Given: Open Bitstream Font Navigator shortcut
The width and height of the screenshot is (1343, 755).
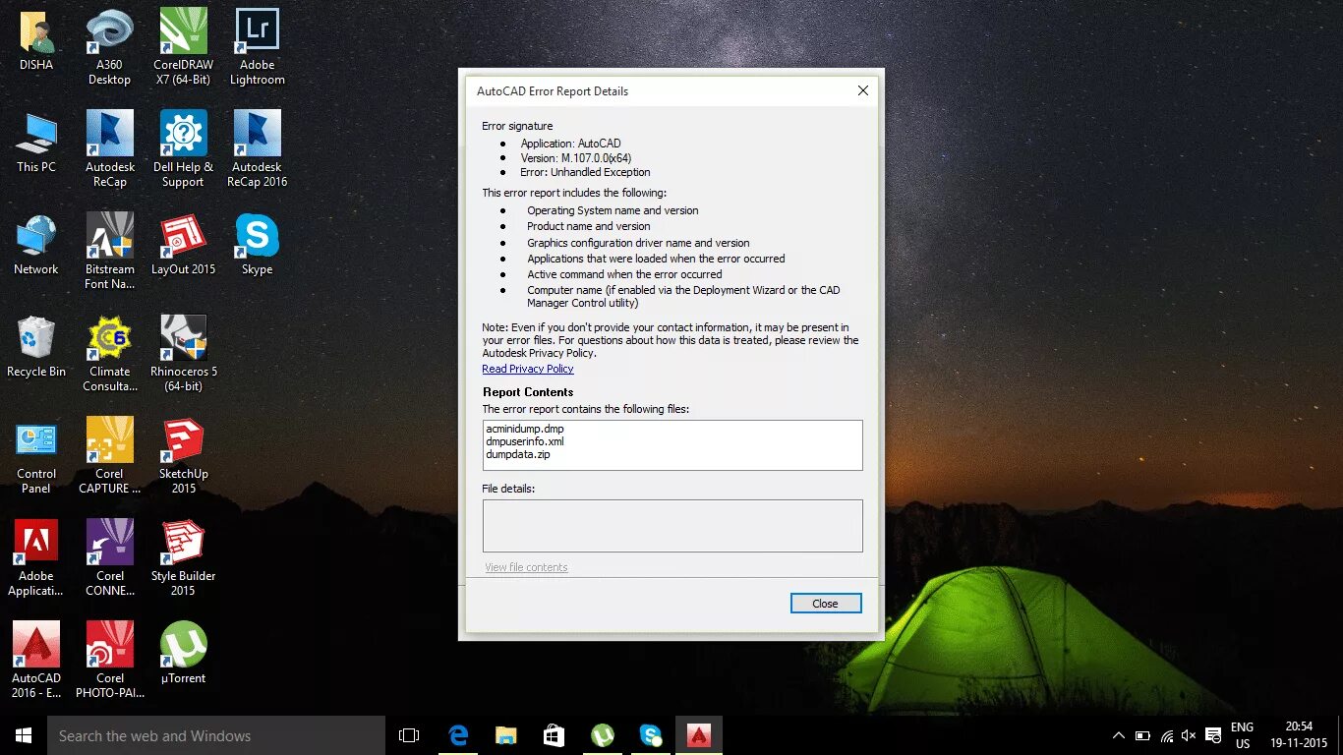Looking at the screenshot, I should click(110, 251).
